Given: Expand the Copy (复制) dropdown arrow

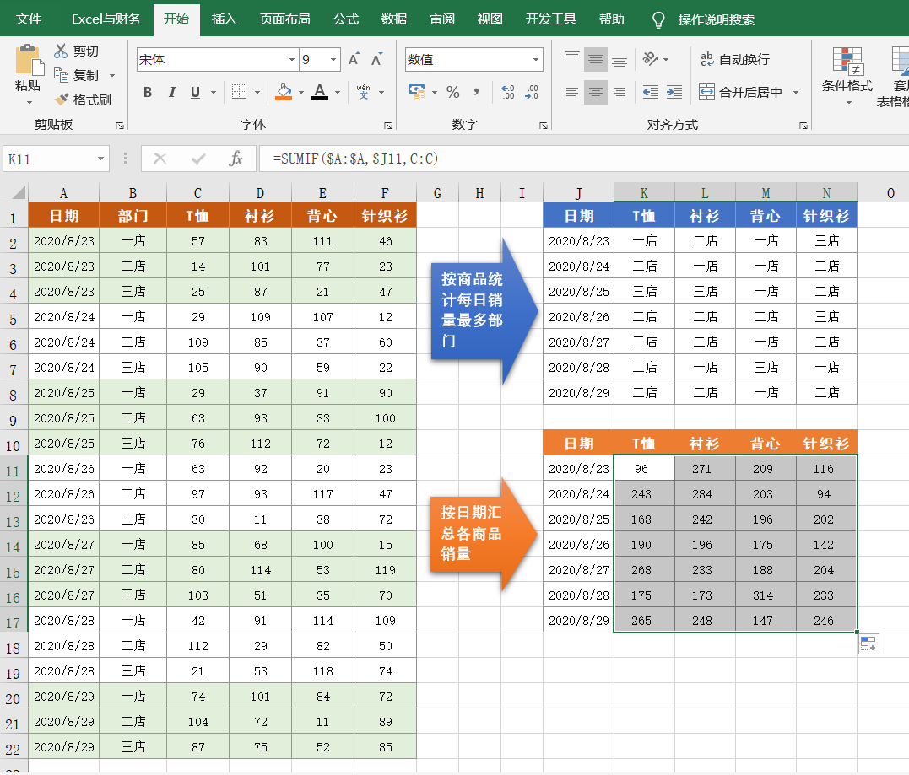Looking at the screenshot, I should point(112,76).
